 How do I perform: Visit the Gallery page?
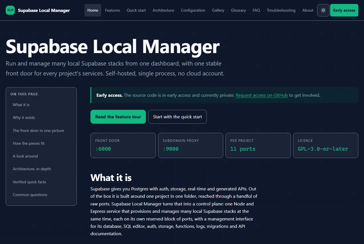pos(218,10)
